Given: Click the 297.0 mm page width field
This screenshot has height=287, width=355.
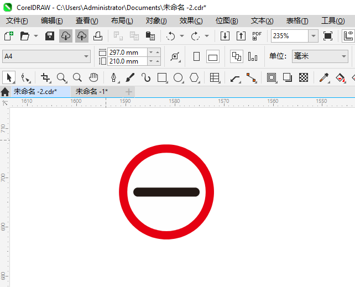Looking at the screenshot, I should pos(127,53).
